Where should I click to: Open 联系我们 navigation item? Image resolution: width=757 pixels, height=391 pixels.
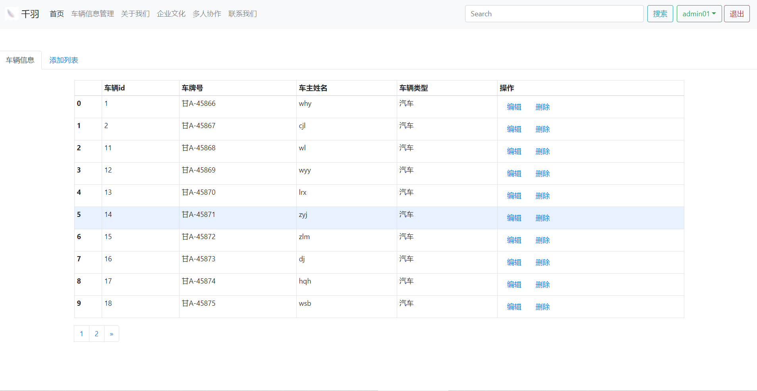243,14
